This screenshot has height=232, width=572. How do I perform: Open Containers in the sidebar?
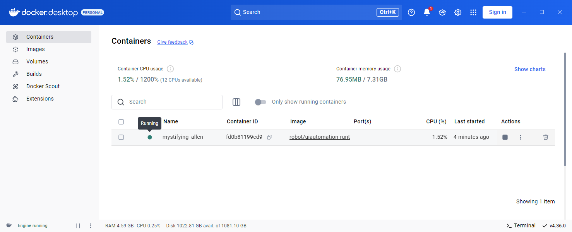click(x=49, y=37)
